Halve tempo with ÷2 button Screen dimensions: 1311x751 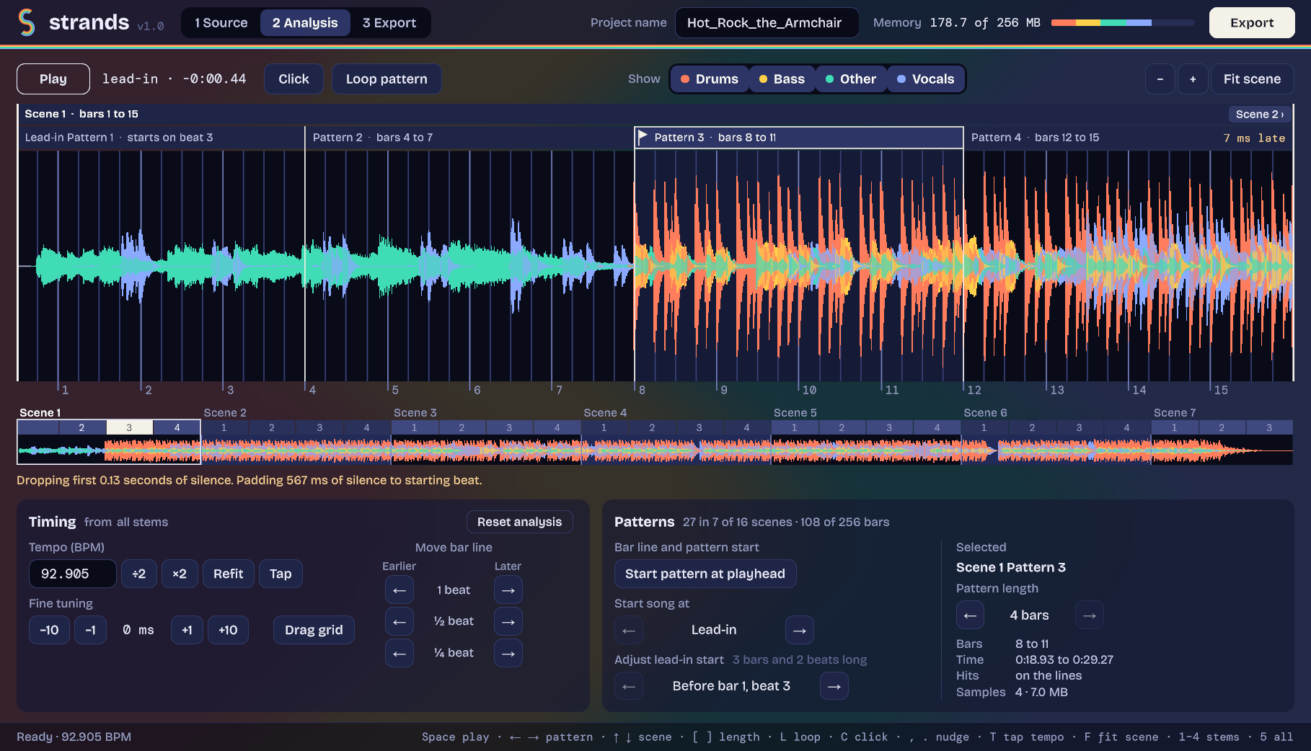139,574
